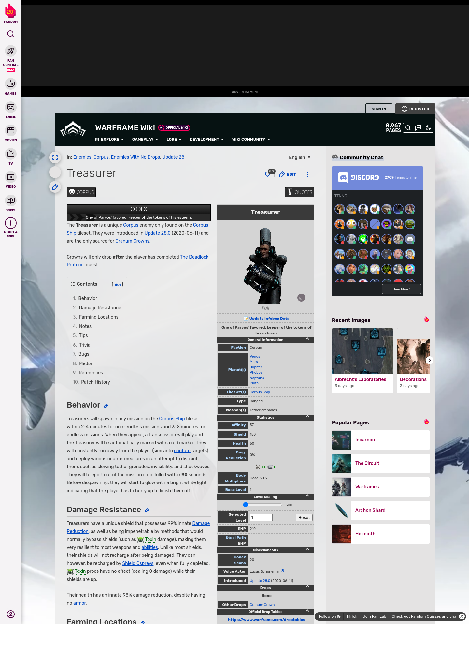Screen dimensions: 469x652
Task: Edit the Behavior section pencil icon
Action: pyautogui.click(x=106, y=406)
